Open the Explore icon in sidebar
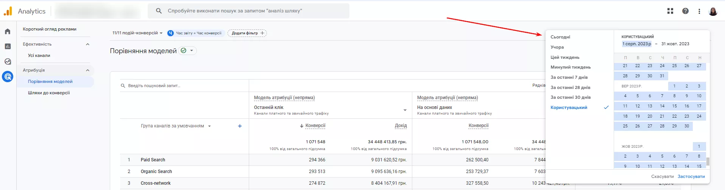Viewport: 725px width, 190px height. point(8,61)
